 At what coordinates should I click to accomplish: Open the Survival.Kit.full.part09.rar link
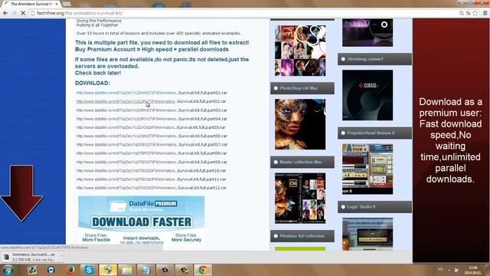coord(152,162)
